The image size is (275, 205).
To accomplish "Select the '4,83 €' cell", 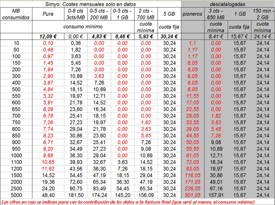I will (99, 37).
